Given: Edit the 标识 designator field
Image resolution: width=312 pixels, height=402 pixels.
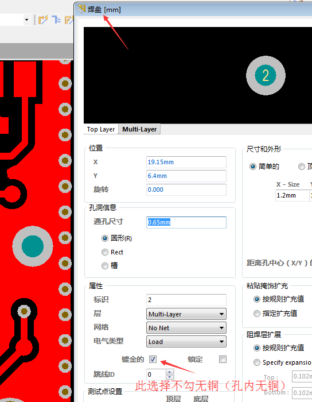Looking at the screenshot, I should coord(186,300).
